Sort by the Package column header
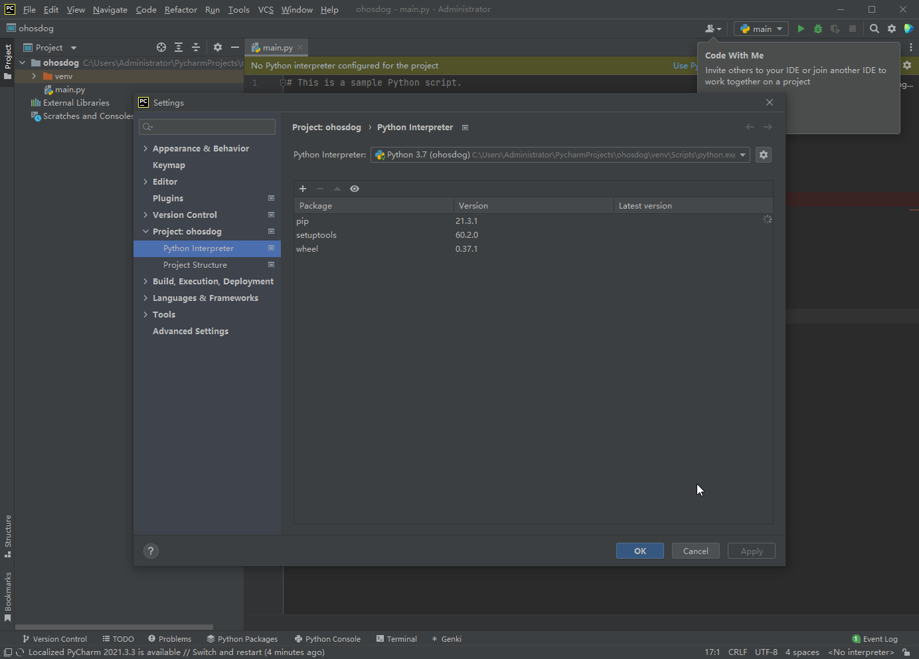 point(374,206)
